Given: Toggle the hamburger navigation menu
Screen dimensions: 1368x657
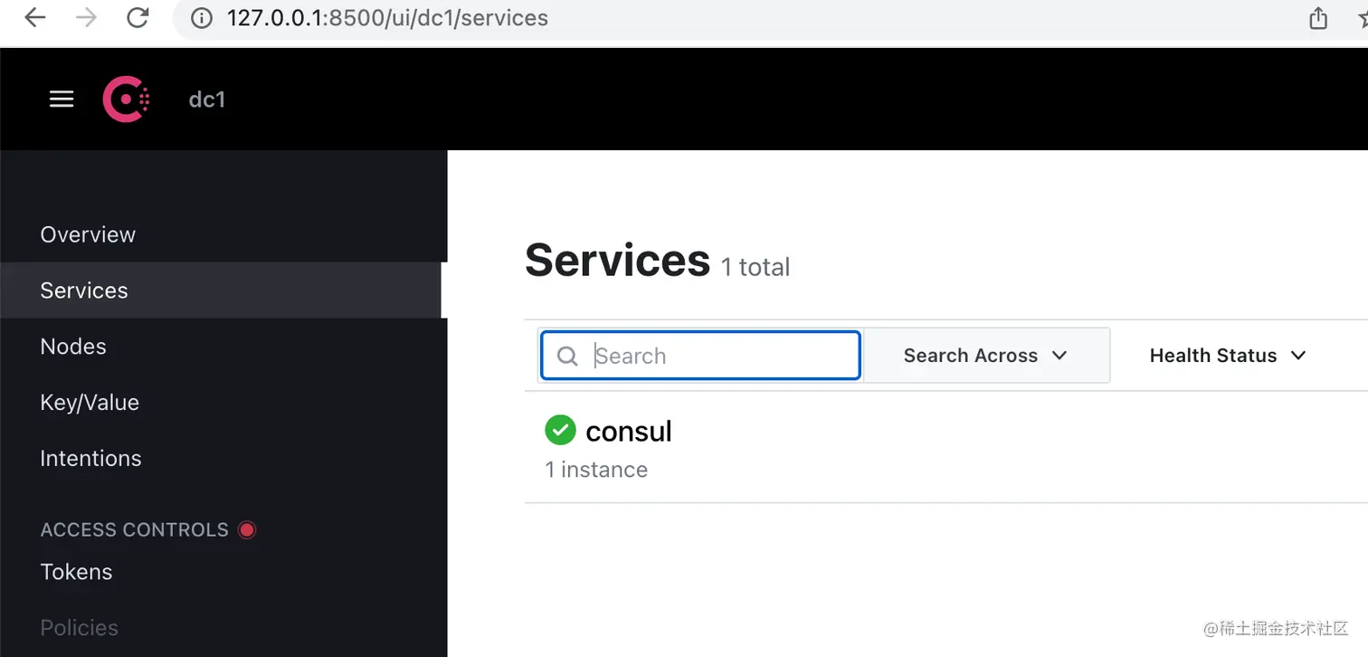Looking at the screenshot, I should [62, 99].
